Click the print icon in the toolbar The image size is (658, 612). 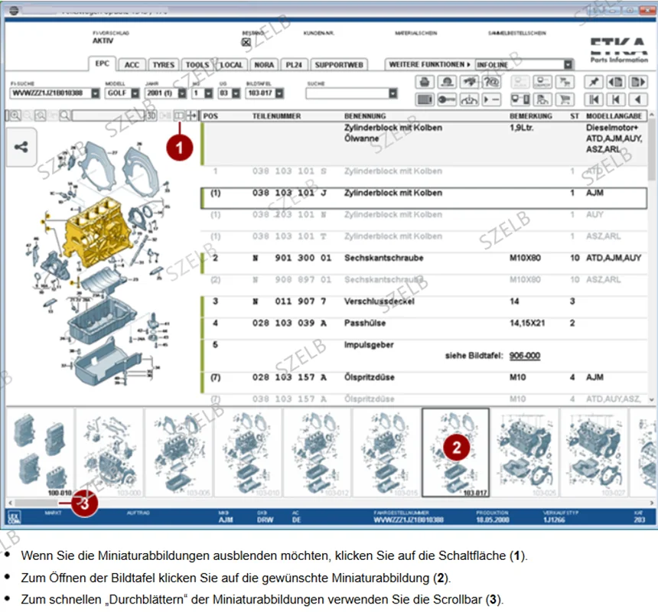point(425,82)
